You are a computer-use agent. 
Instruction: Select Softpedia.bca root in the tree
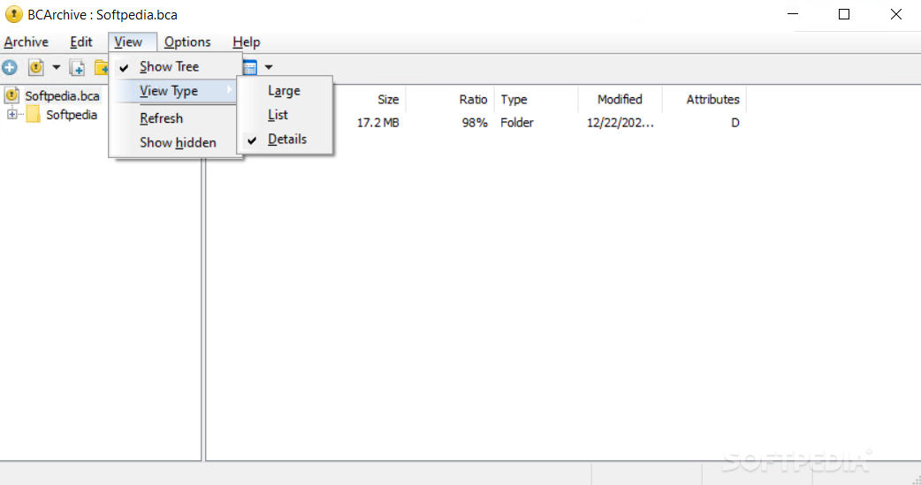coord(62,95)
